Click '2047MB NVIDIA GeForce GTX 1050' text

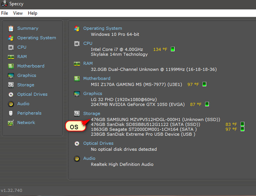(138, 104)
